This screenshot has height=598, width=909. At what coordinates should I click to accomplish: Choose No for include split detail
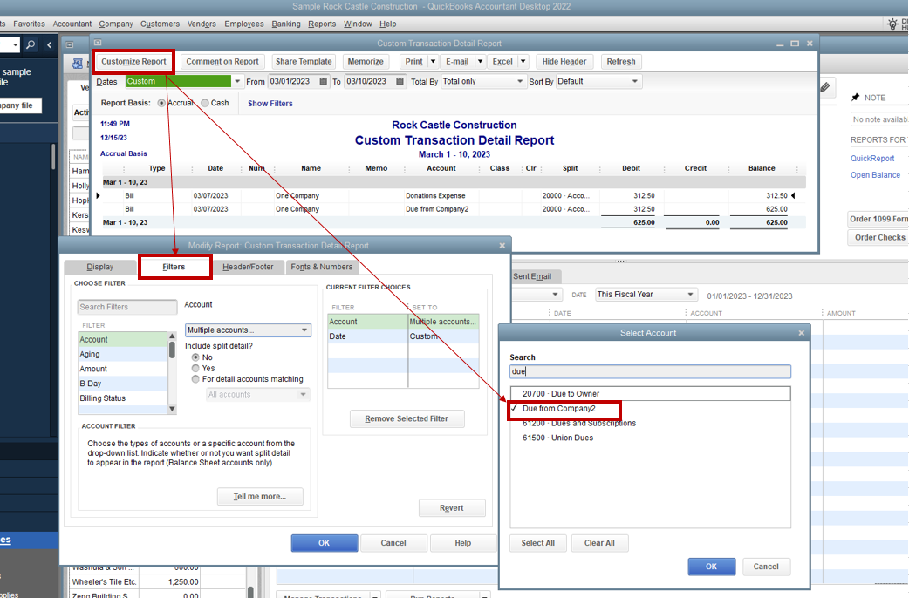coord(195,357)
